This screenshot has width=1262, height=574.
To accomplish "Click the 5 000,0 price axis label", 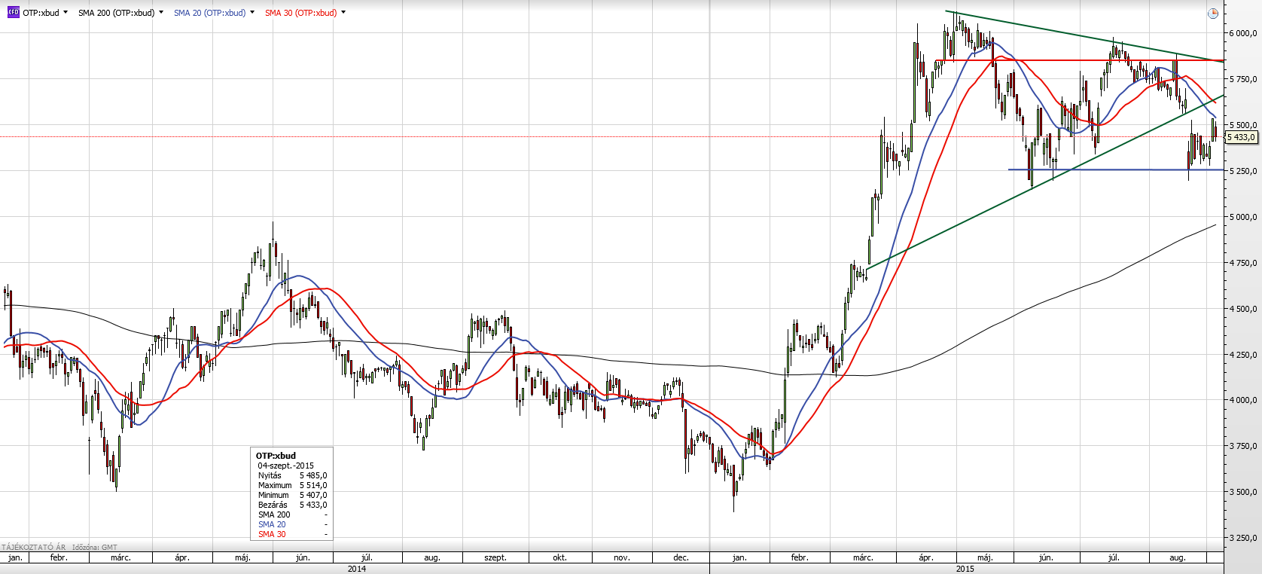I will [x=1242, y=217].
